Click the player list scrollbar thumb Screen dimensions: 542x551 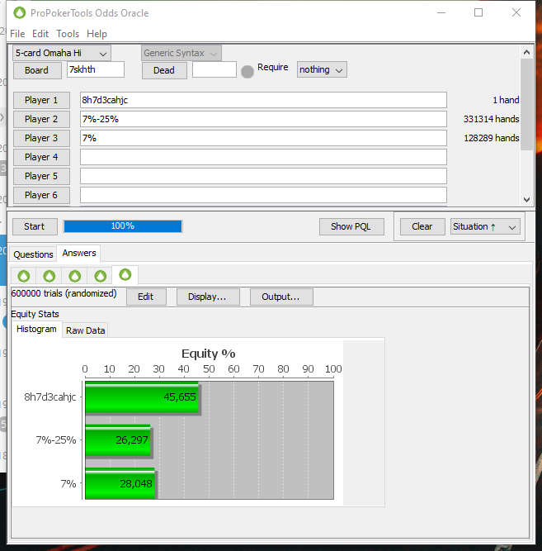[526, 105]
